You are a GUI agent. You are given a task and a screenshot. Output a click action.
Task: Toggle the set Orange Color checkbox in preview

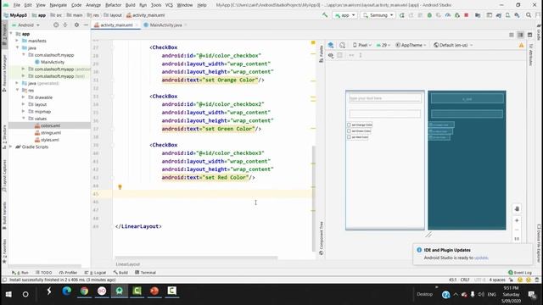click(349, 125)
